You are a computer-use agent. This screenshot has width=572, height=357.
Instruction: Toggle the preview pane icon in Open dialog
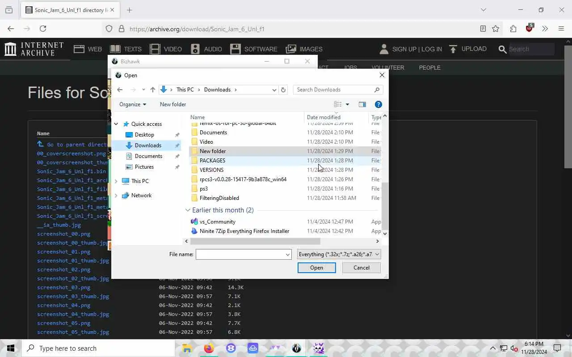362,104
